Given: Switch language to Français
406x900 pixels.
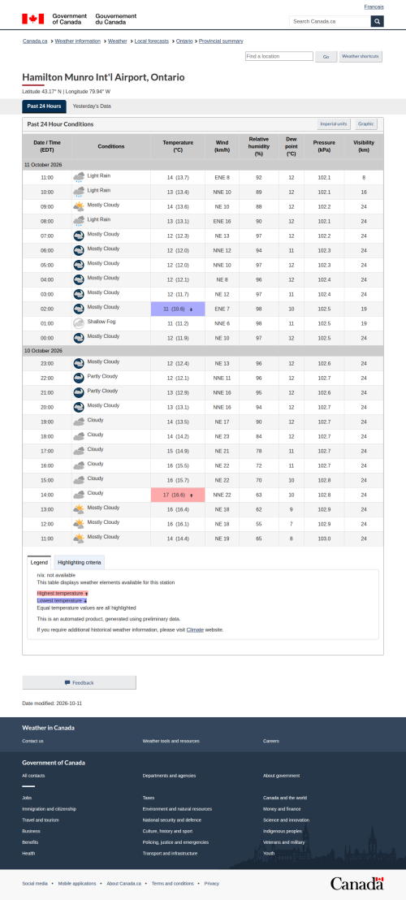Looking at the screenshot, I should 374,6.
